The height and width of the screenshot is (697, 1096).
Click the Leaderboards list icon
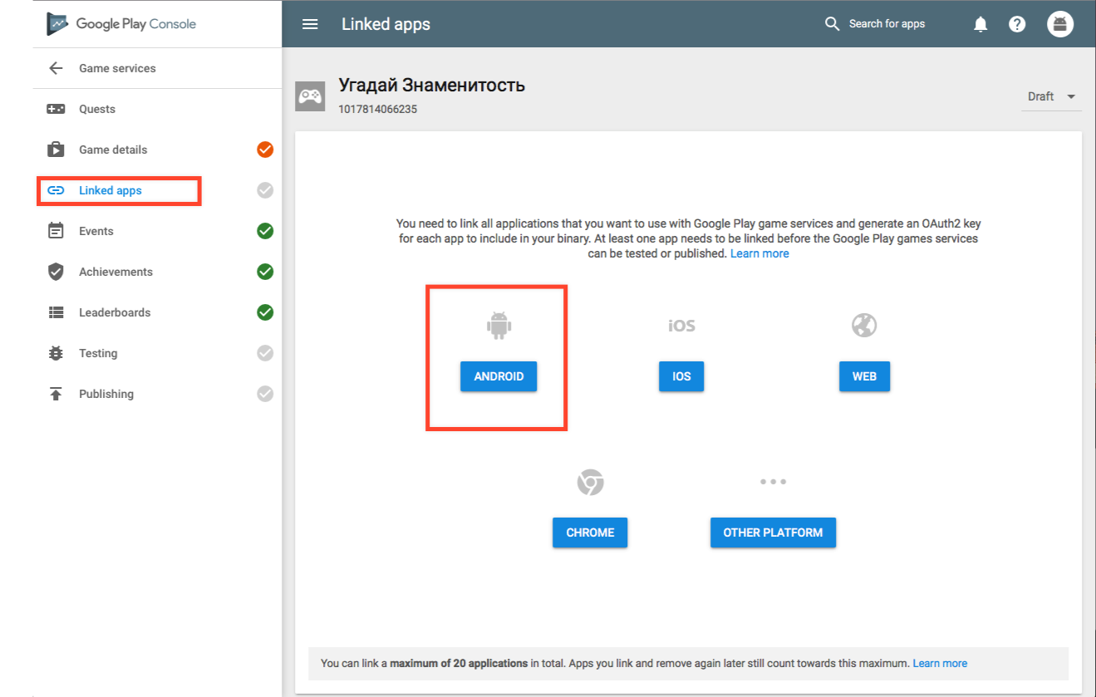[x=56, y=312]
